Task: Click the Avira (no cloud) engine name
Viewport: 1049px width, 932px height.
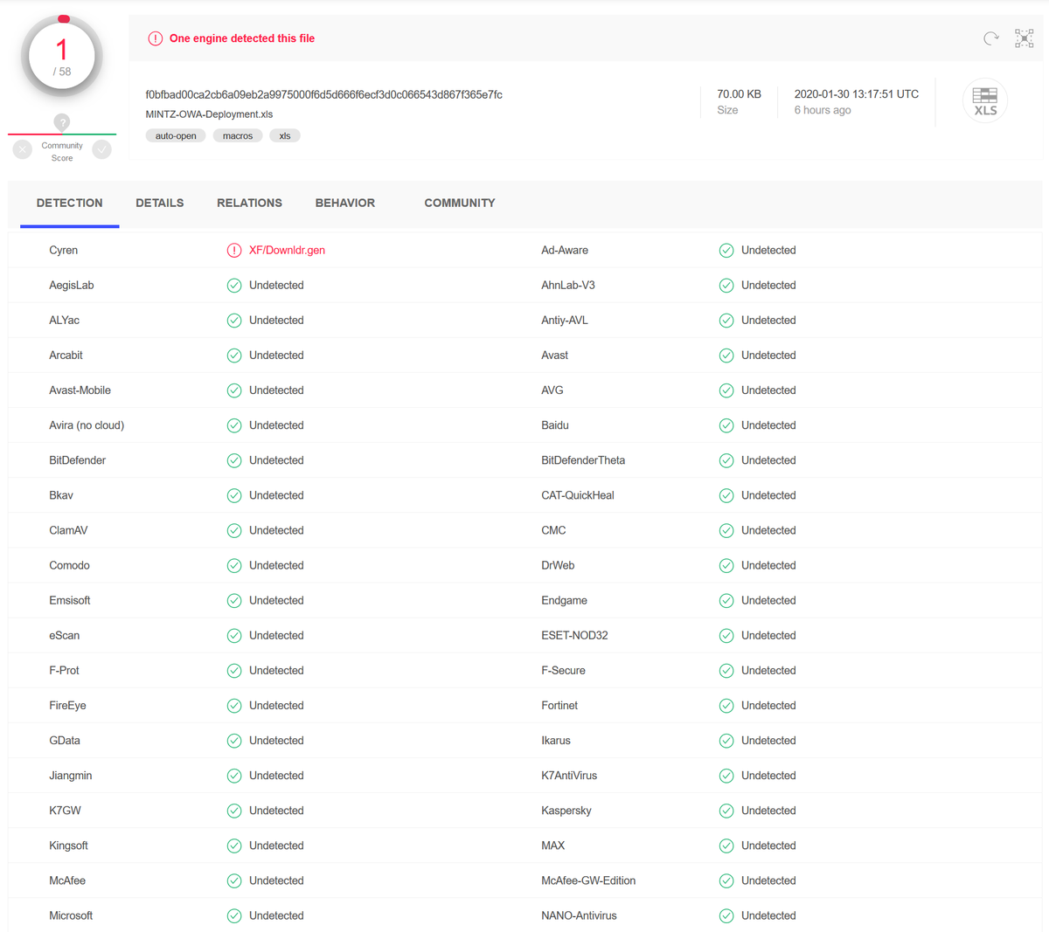Action: click(87, 425)
